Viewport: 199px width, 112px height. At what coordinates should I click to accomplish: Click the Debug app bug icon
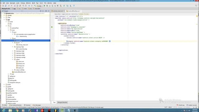tap(47, 6)
